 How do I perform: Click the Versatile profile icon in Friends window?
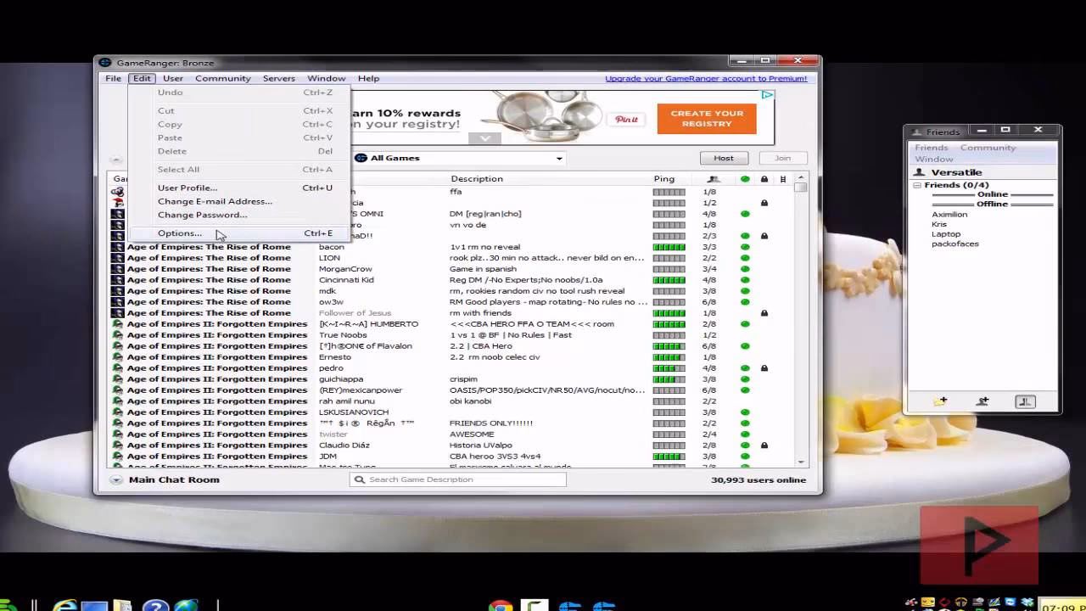(x=917, y=172)
